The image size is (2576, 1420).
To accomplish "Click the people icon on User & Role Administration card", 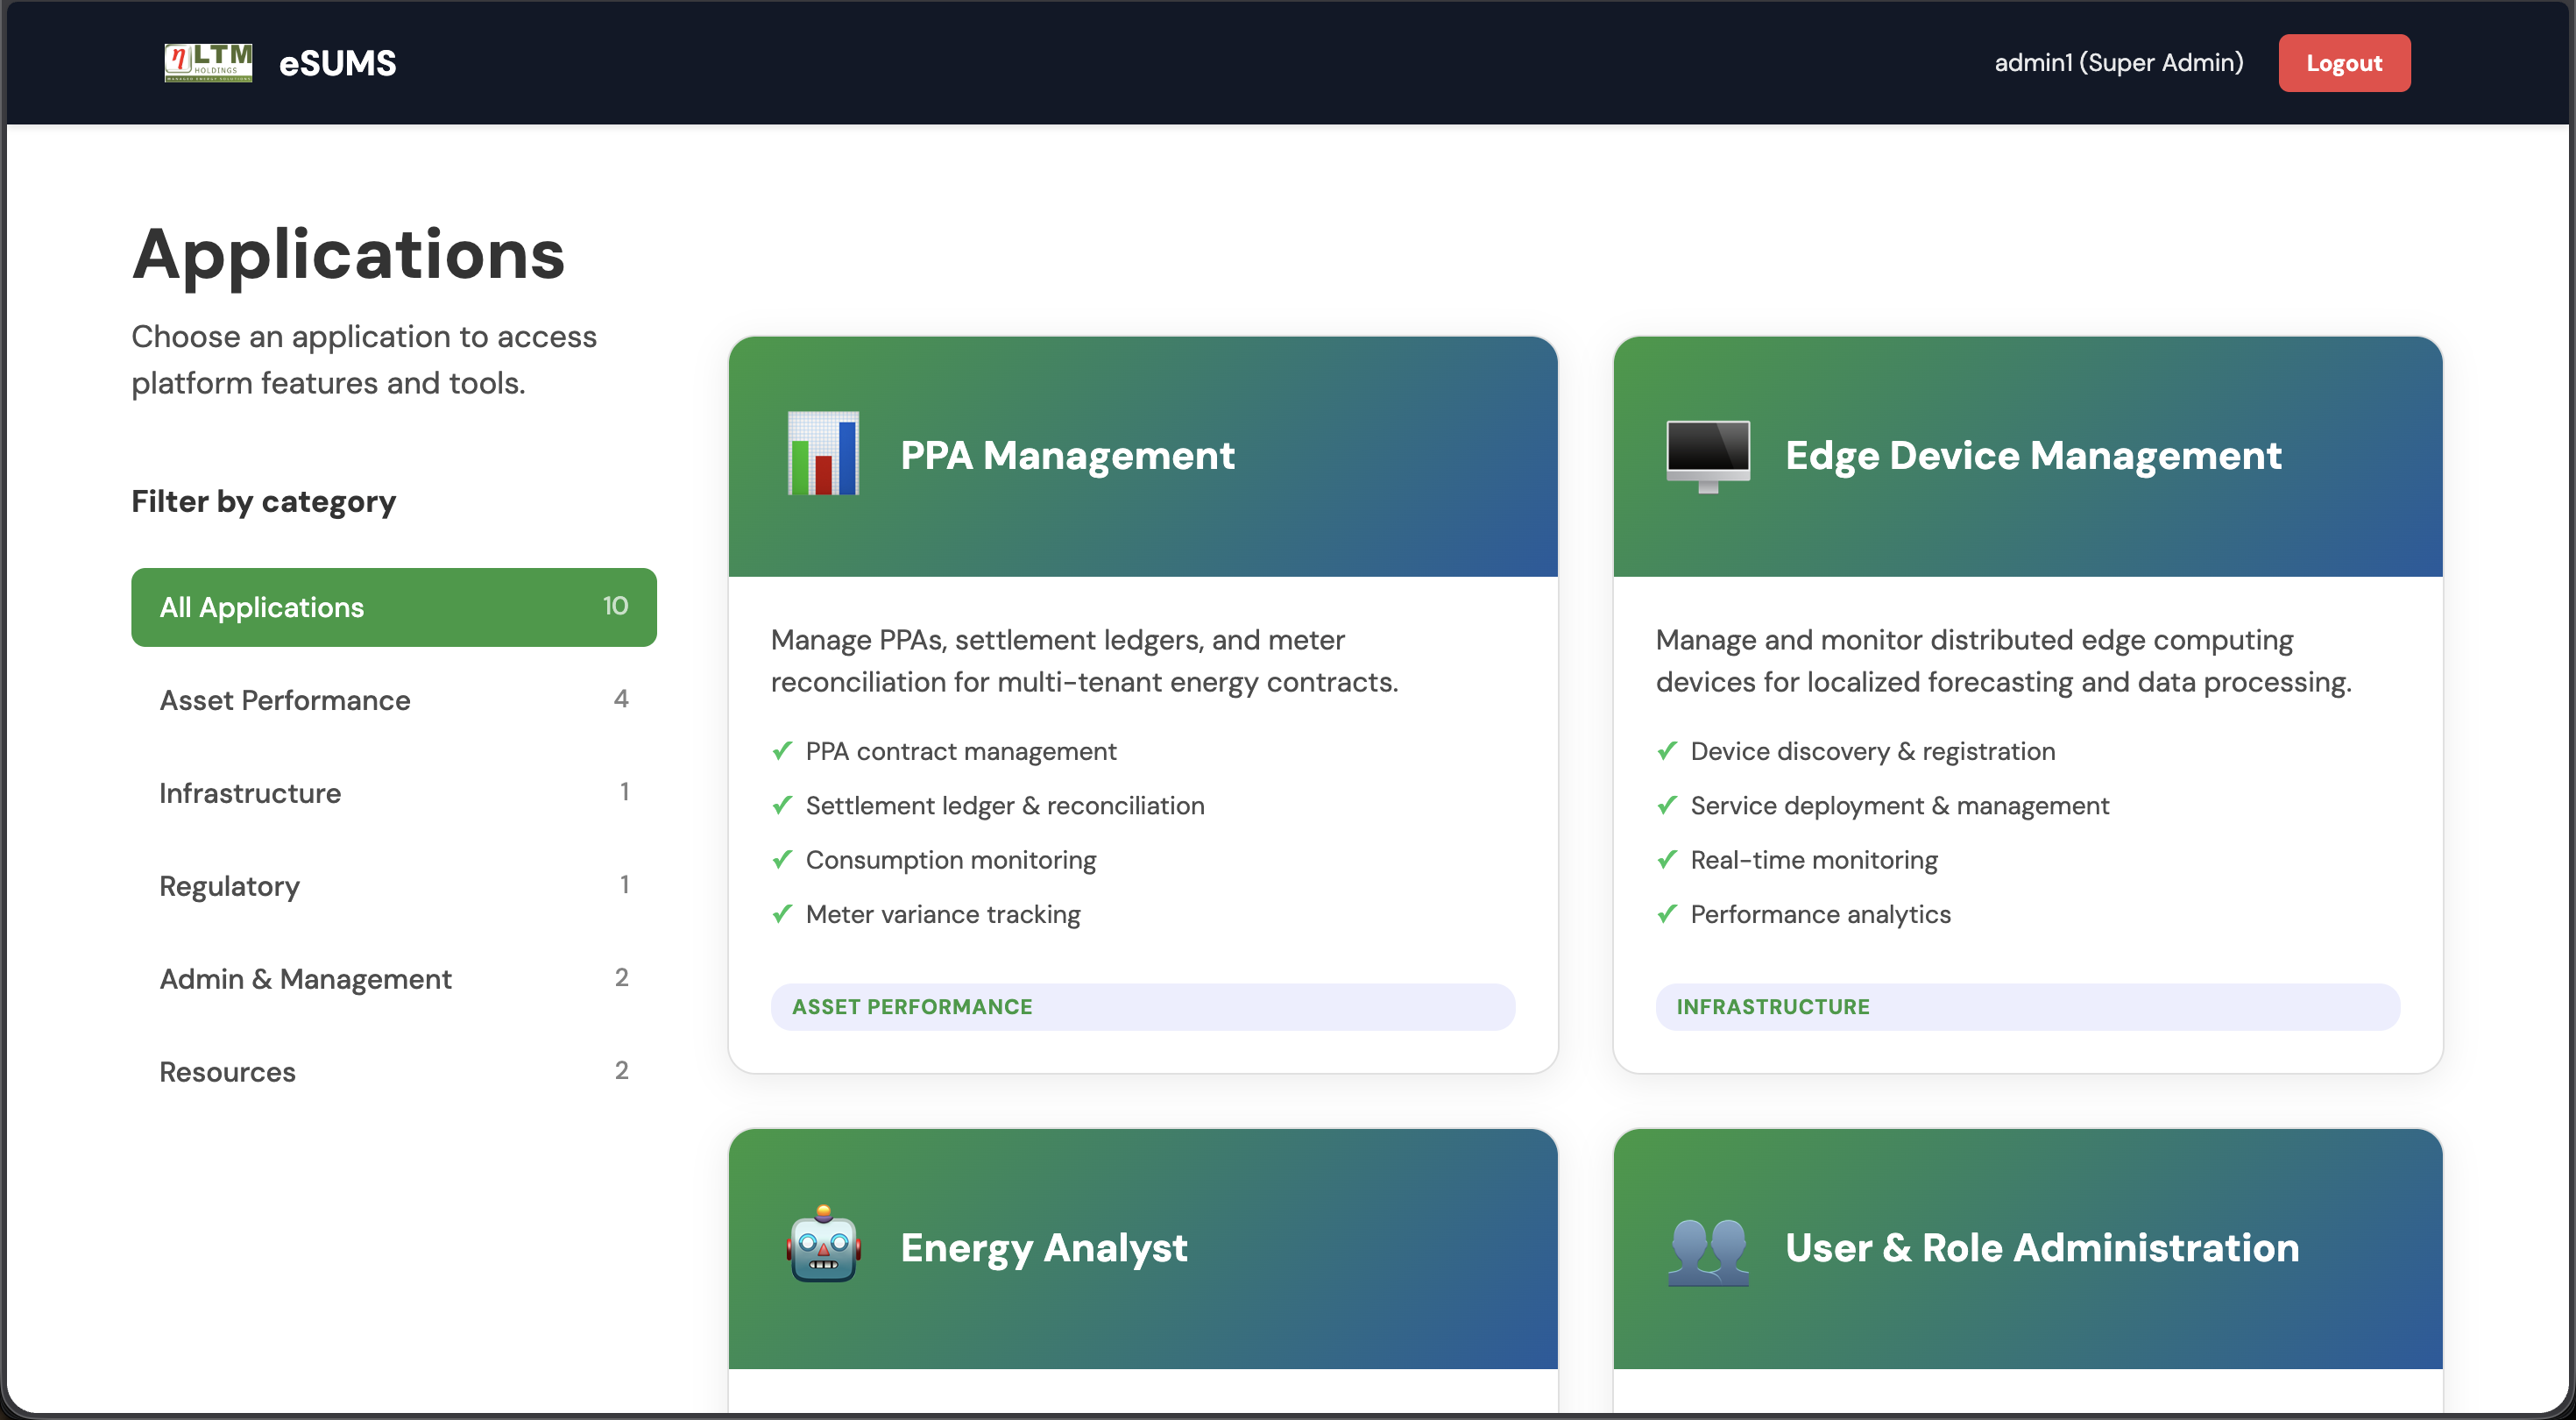I will 1708,1248.
